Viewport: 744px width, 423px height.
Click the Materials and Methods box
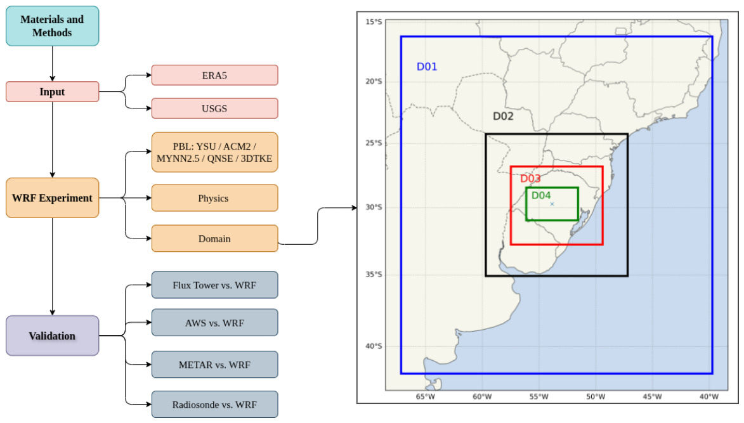click(52, 26)
